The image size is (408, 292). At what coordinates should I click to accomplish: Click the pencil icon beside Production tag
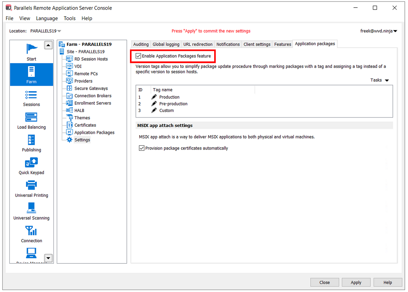[x=154, y=97]
